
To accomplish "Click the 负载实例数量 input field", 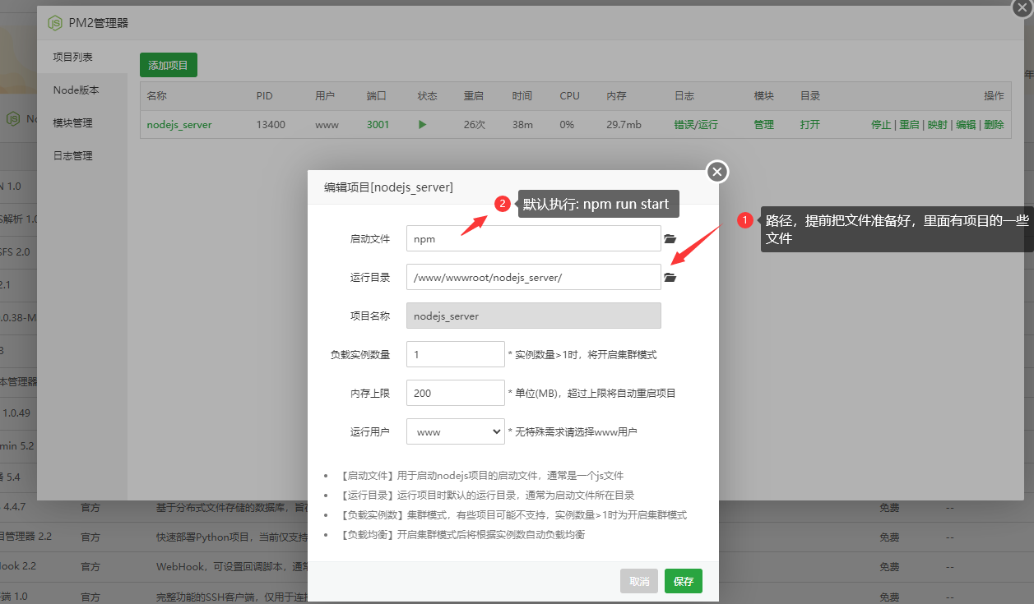I will tap(455, 354).
